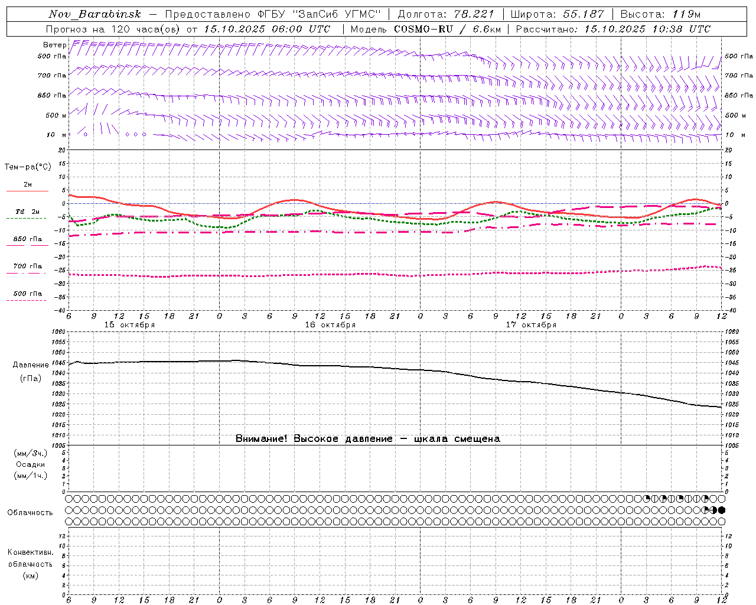The width and height of the screenshot is (756, 605).
Task: Click the warning Внимание! Высокое давление — шкала смещена
Action: pyautogui.click(x=368, y=438)
